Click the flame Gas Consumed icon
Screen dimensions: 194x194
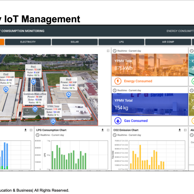(118, 121)
